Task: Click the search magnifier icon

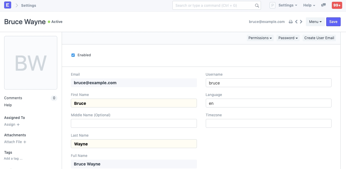Action: click(257, 5)
